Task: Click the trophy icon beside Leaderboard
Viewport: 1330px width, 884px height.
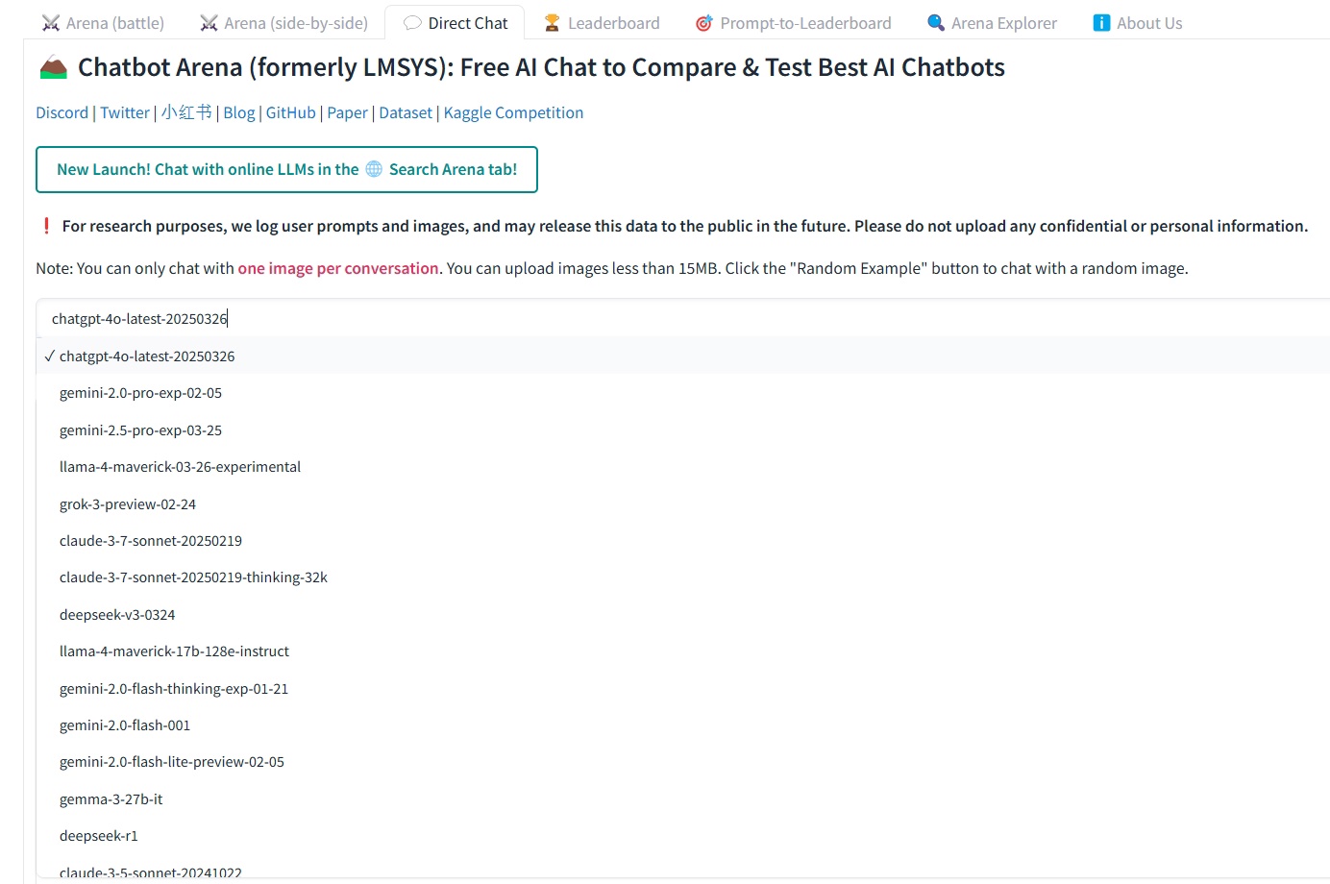Action: tap(552, 23)
